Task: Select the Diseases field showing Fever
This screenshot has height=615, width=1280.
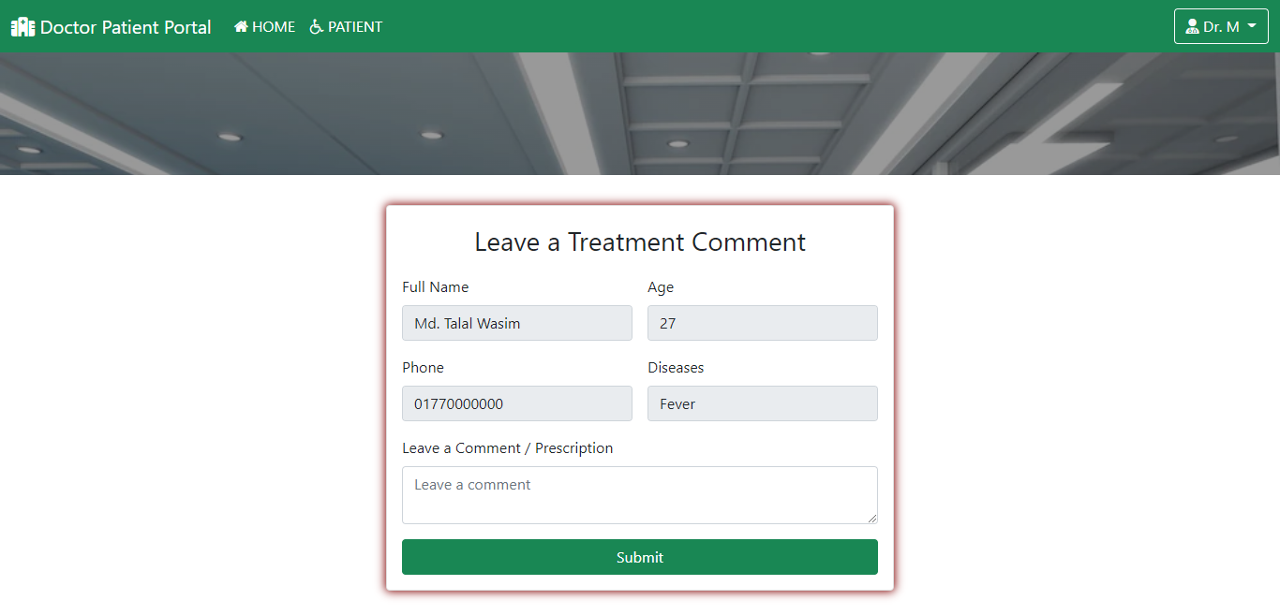Action: coord(763,403)
